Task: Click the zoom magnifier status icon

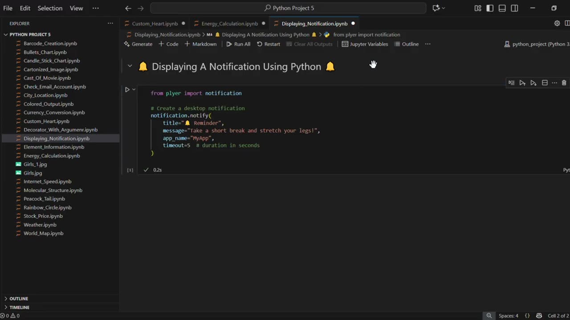Action: 489,316
